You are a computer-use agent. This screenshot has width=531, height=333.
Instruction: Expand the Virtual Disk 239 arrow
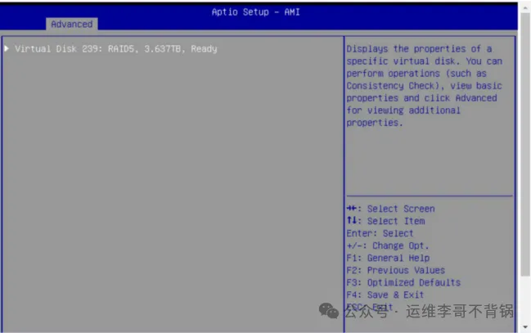coord(7,48)
